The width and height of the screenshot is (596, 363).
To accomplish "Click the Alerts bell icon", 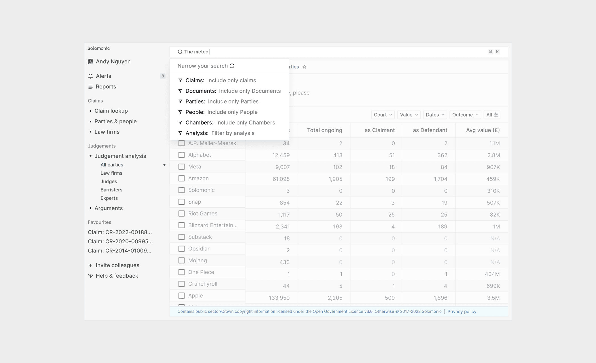I will click(91, 76).
